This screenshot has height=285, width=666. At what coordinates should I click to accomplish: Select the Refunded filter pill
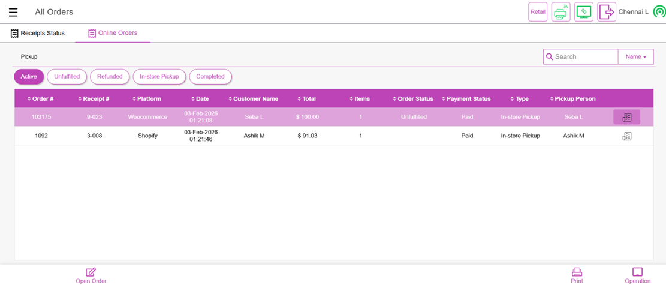click(x=110, y=77)
